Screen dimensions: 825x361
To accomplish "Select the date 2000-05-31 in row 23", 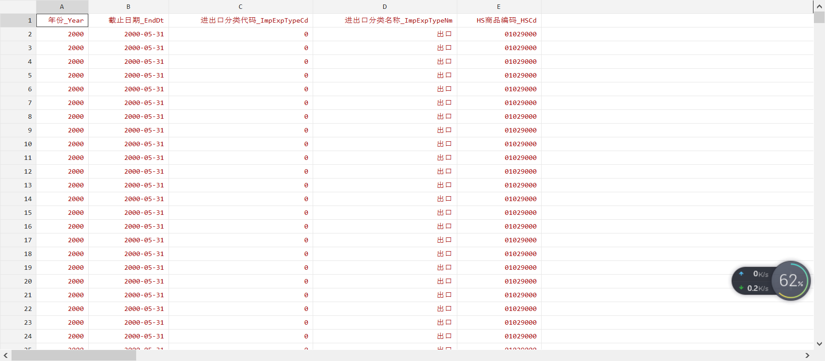I will coord(129,322).
